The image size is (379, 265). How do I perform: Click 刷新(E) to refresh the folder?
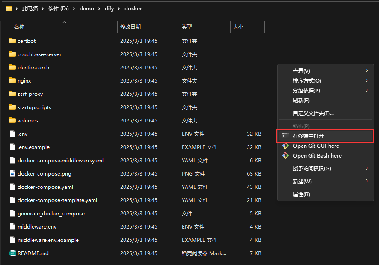point(301,101)
